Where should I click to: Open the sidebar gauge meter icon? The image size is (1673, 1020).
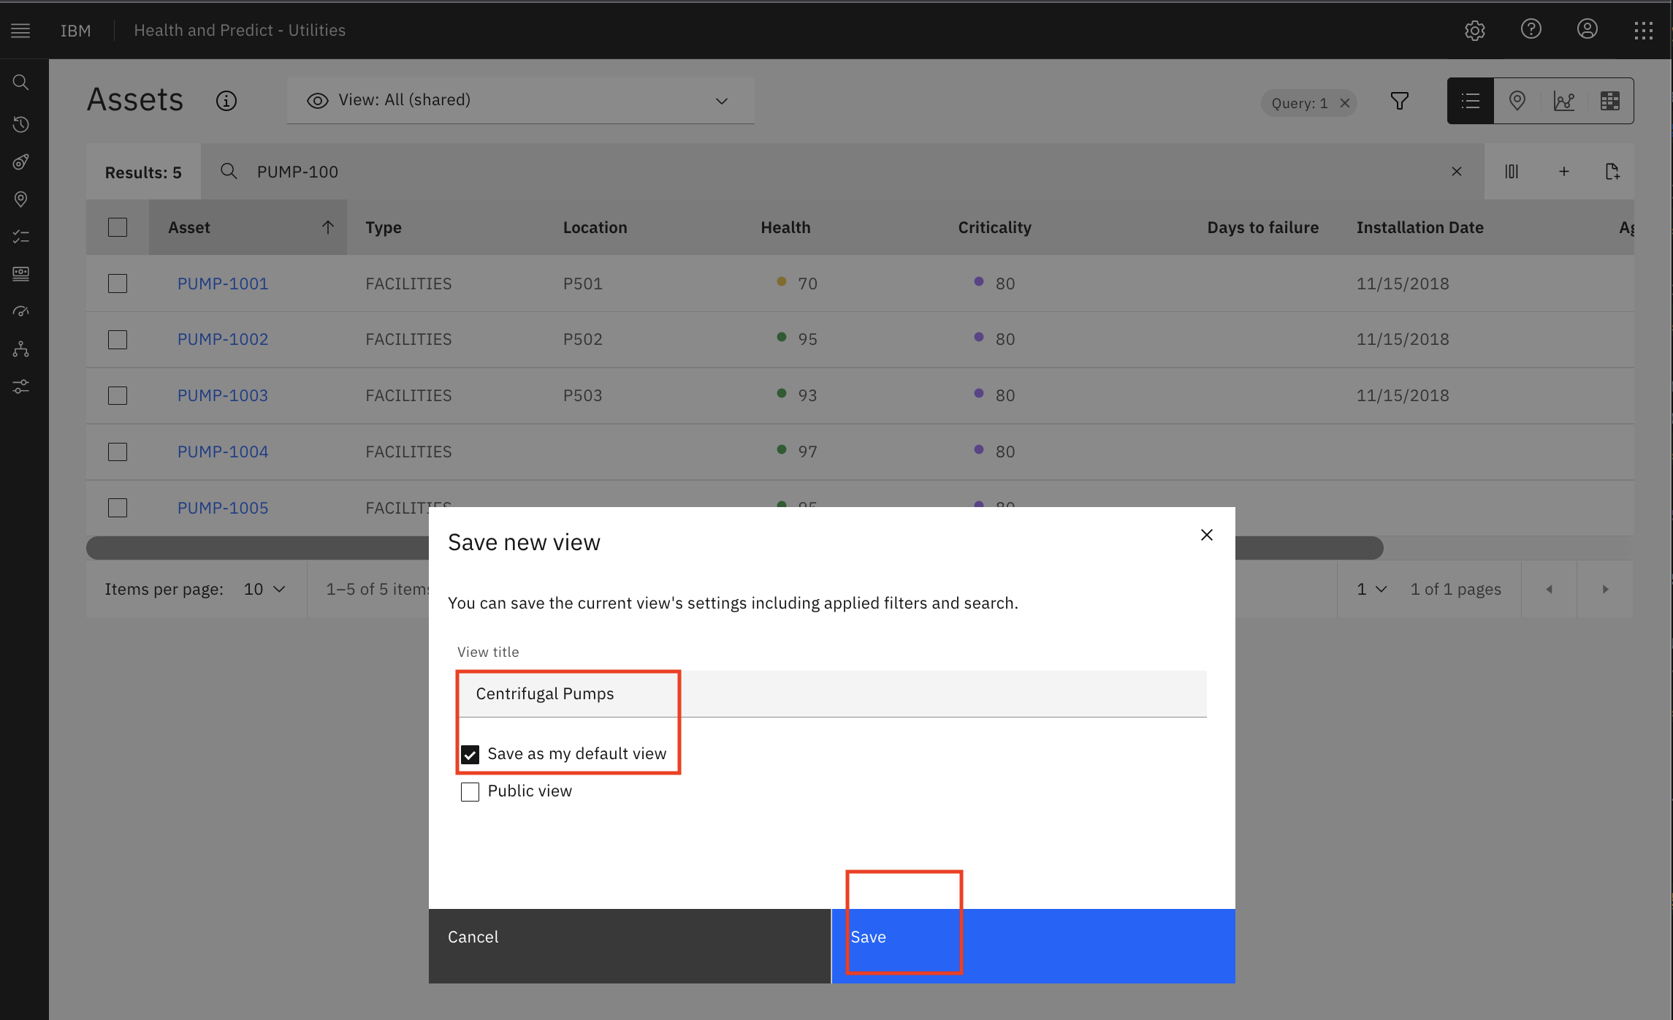(x=20, y=311)
